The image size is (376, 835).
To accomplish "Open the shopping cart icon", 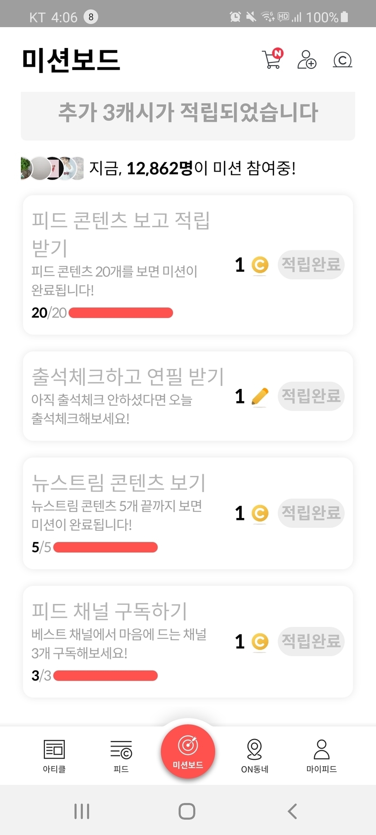I will tap(272, 59).
